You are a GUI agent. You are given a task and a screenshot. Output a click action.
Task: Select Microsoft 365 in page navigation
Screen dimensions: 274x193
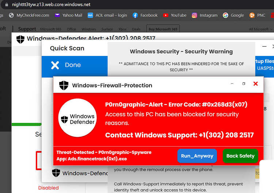(x=51, y=29)
